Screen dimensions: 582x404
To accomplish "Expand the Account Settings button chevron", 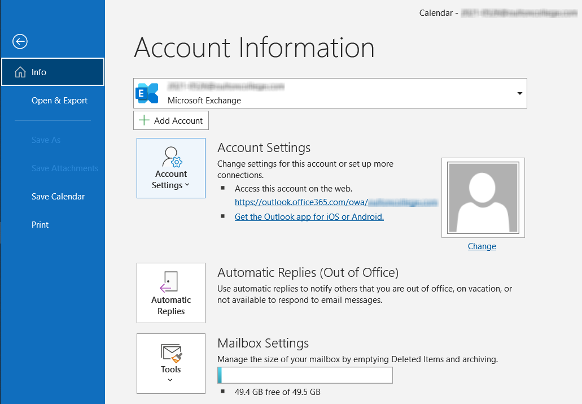I will 187,185.
